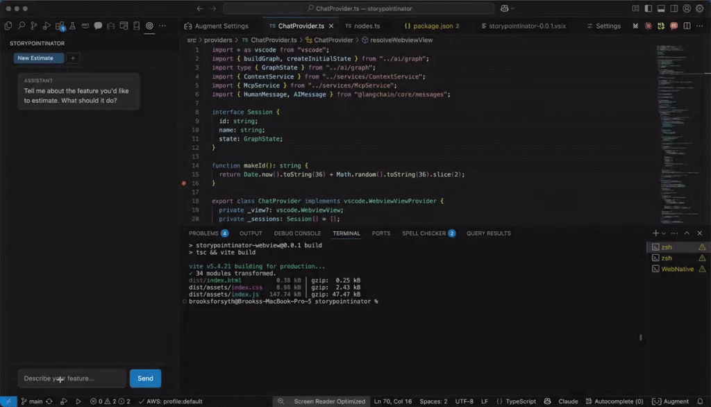Open the Extensions view with badge
The image size is (711, 407).
click(60, 26)
